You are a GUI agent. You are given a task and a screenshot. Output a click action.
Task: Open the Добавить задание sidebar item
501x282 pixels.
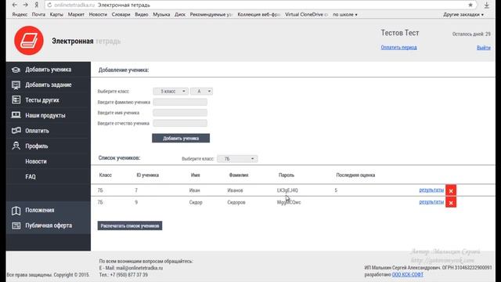49,85
